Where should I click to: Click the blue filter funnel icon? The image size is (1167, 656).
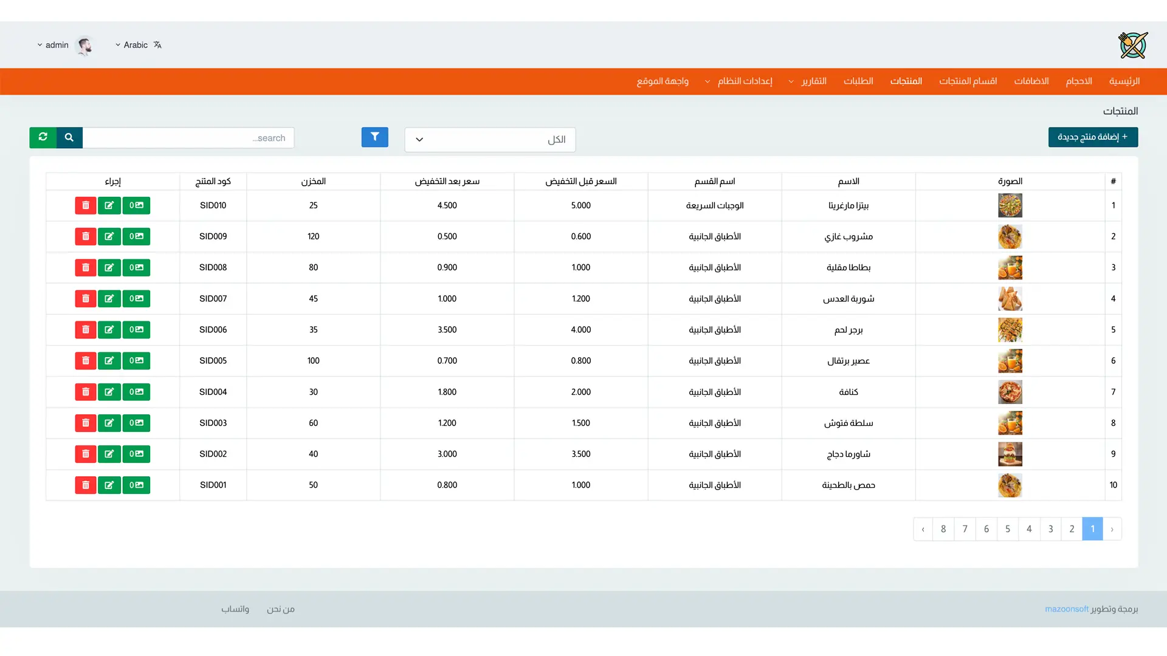[x=374, y=137]
